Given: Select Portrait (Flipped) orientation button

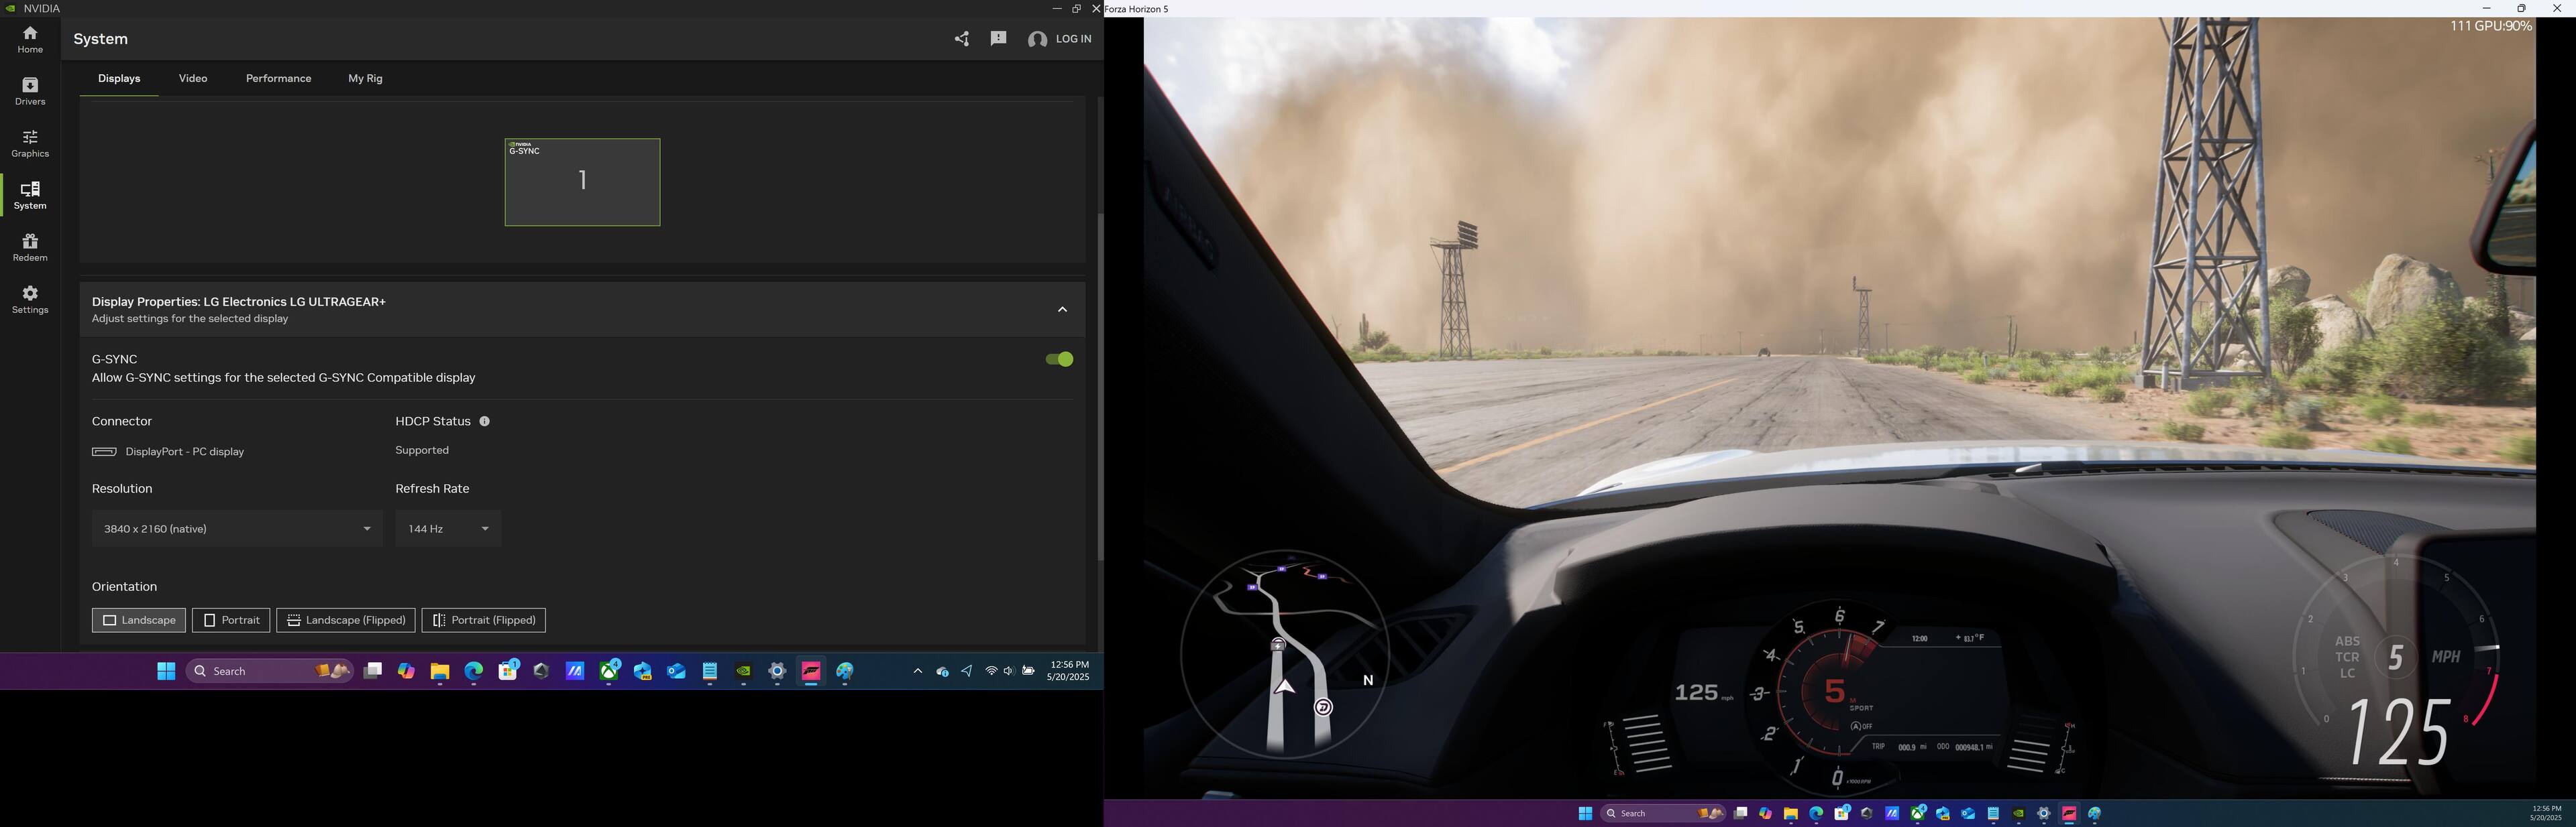Looking at the screenshot, I should click(x=483, y=621).
